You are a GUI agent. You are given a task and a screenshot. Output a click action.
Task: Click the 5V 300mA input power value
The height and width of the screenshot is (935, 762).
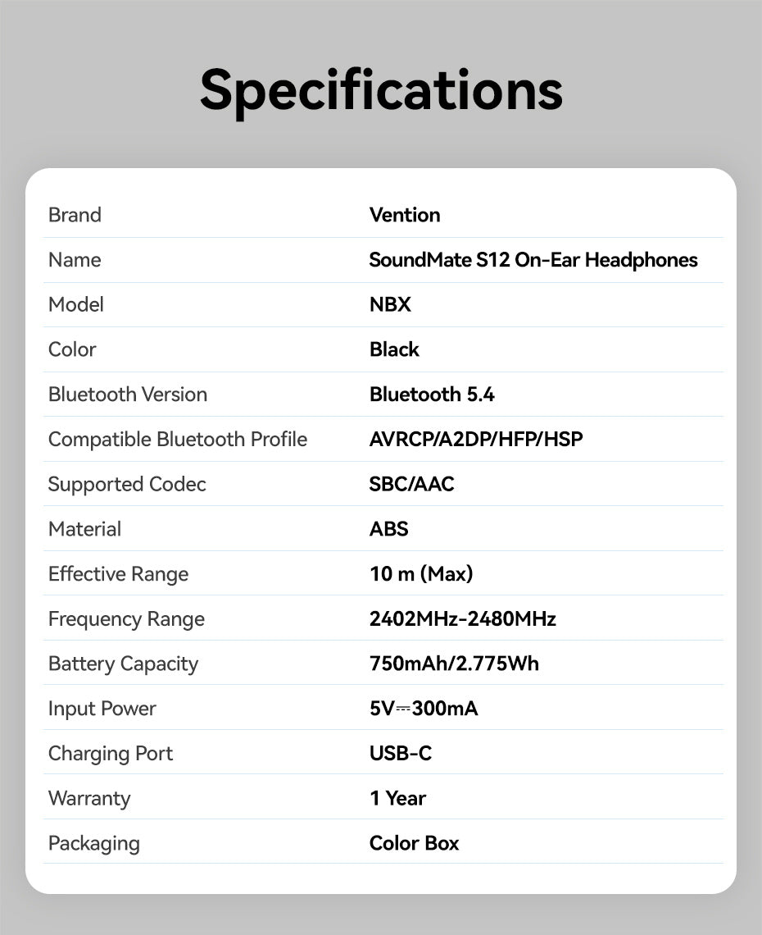pos(424,709)
